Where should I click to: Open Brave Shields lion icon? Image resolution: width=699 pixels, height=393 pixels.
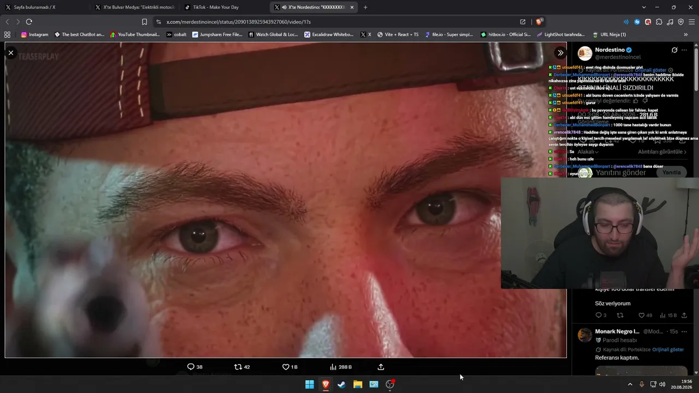coord(538,22)
